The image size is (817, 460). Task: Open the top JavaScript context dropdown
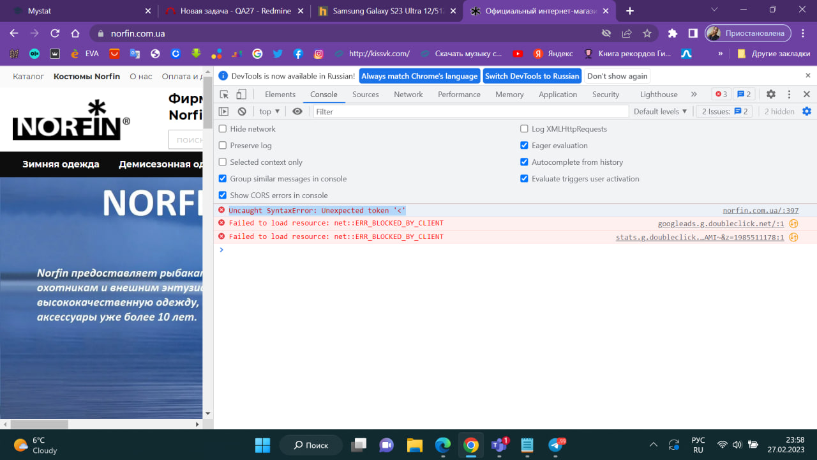pos(269,112)
